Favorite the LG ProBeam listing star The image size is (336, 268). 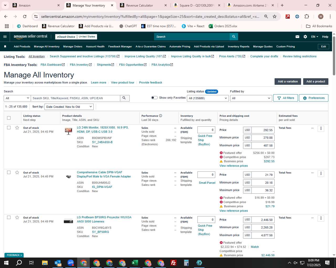17,217
